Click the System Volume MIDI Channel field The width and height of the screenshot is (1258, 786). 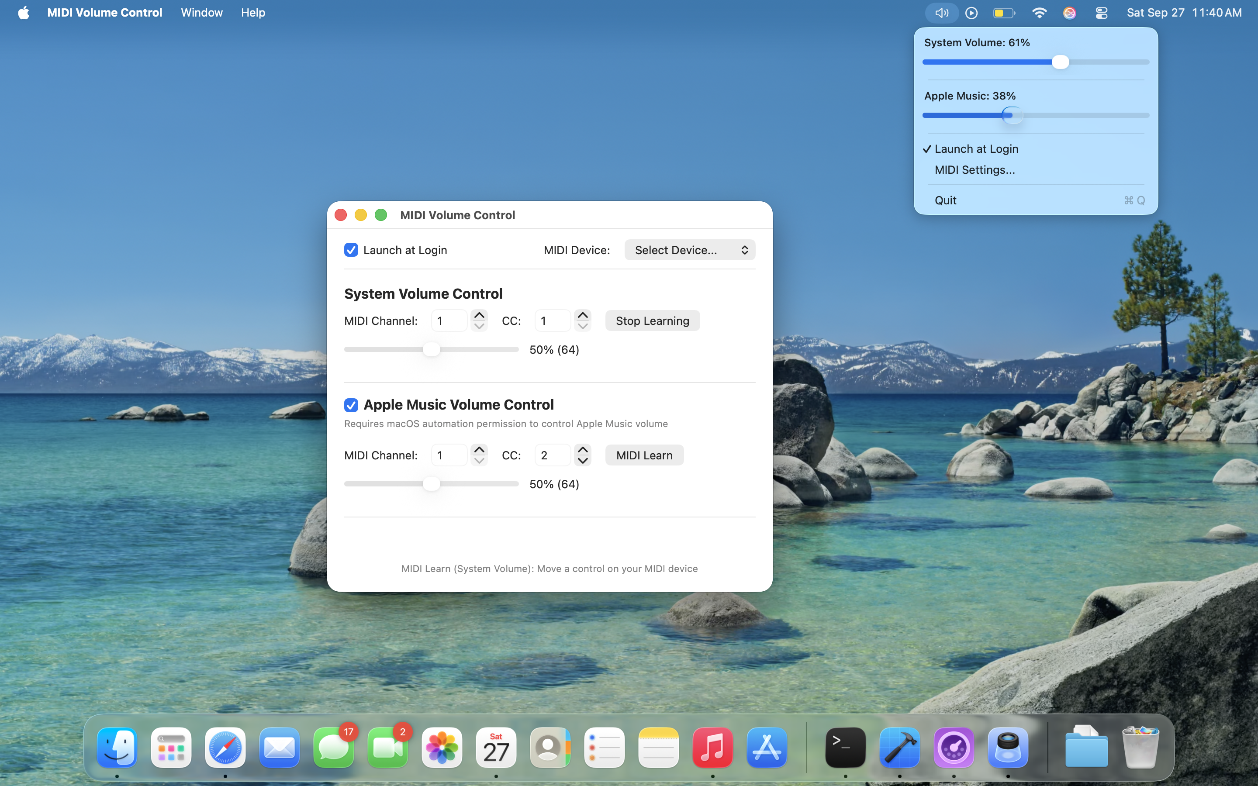[x=449, y=321]
